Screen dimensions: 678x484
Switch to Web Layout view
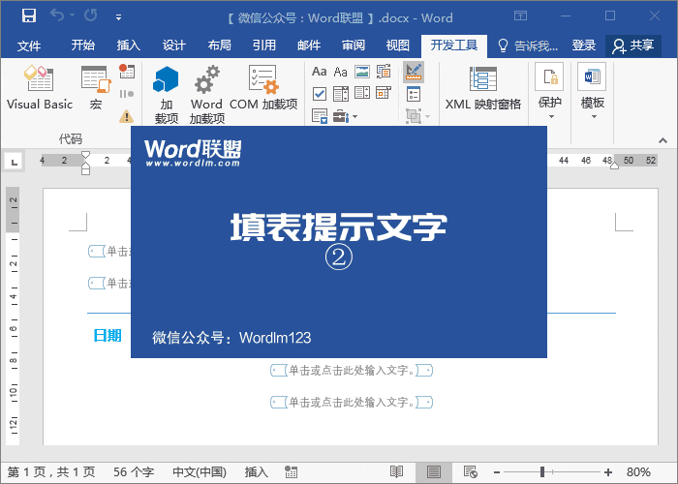tap(471, 472)
